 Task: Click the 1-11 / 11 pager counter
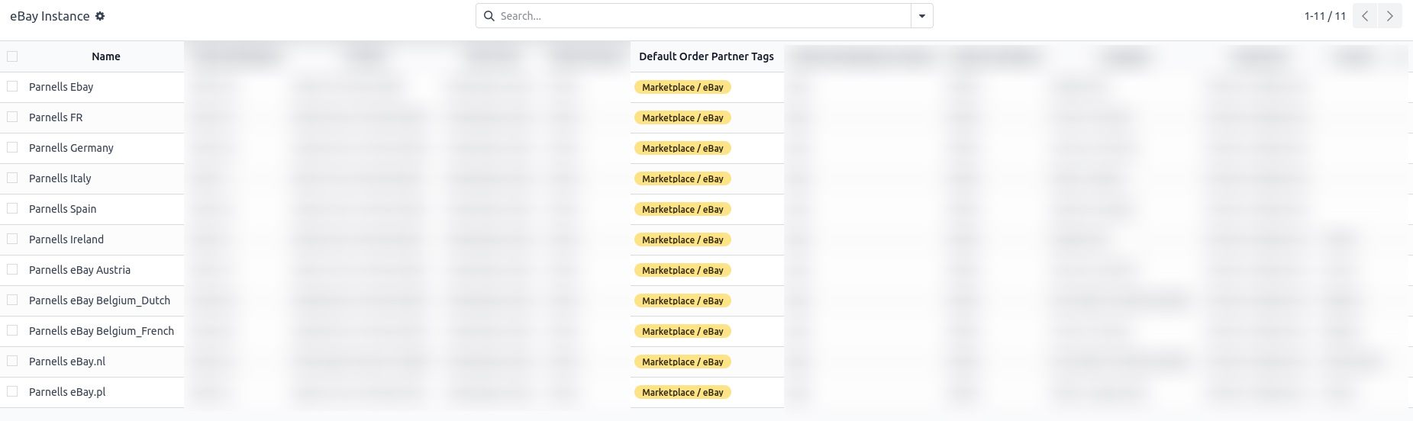tap(1324, 16)
